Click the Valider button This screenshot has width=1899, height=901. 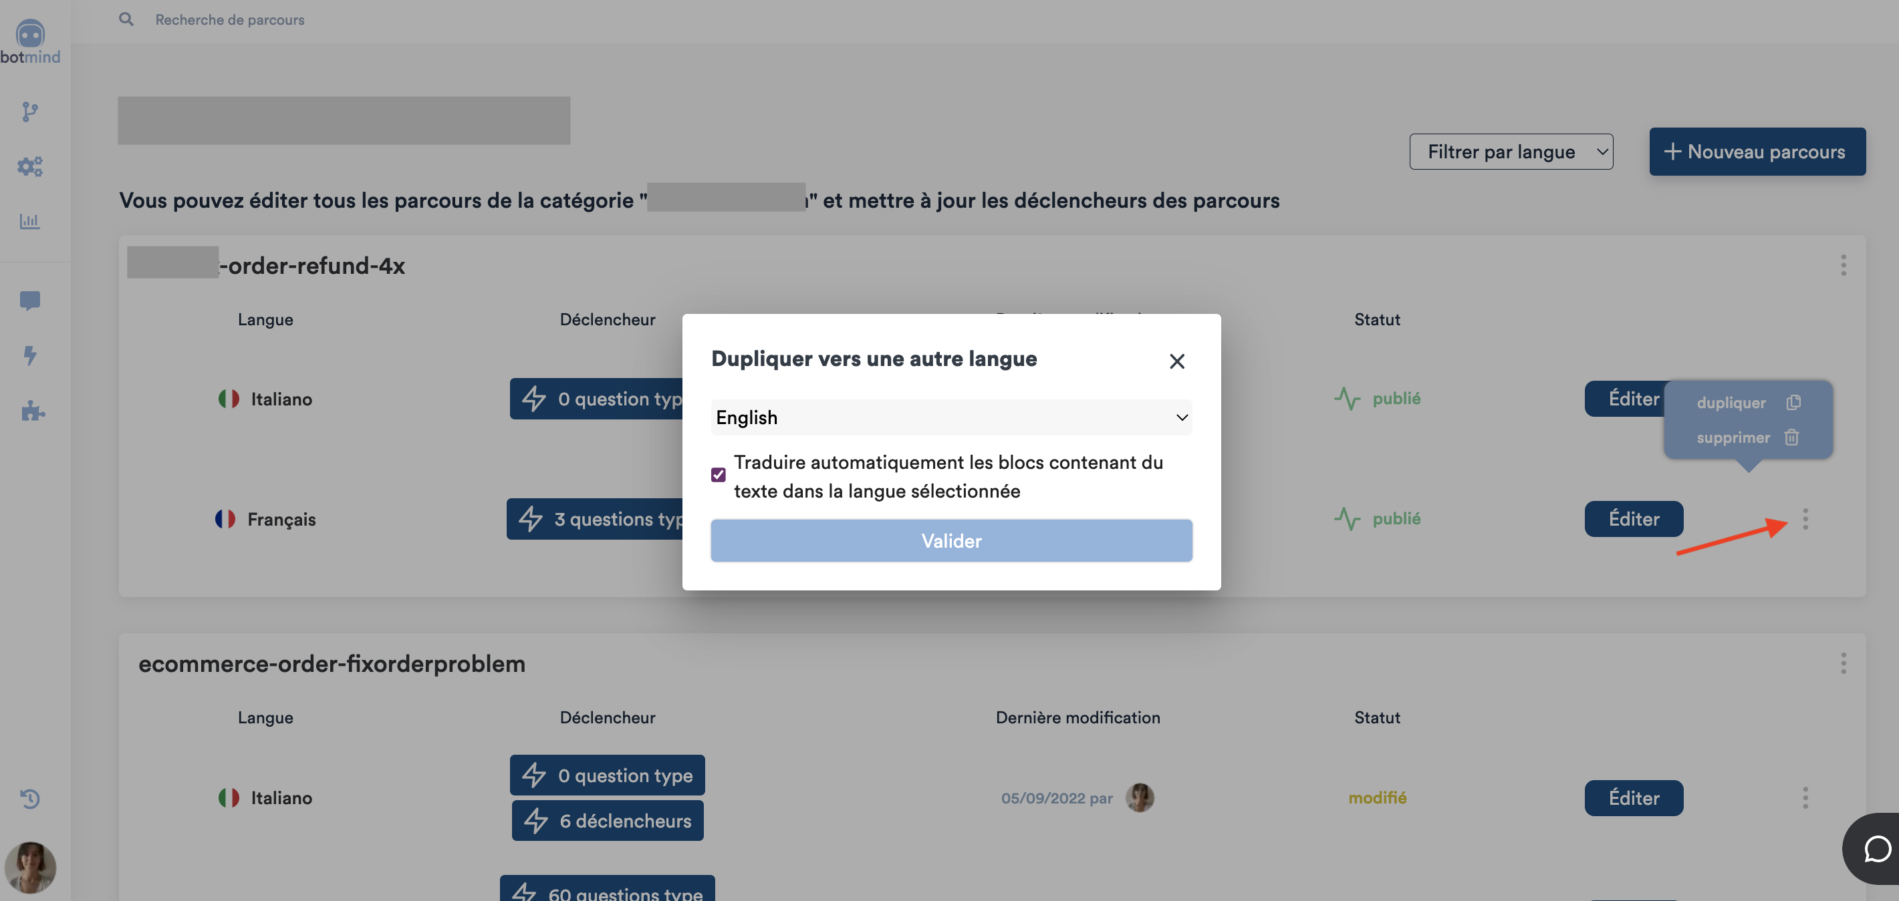coord(951,541)
